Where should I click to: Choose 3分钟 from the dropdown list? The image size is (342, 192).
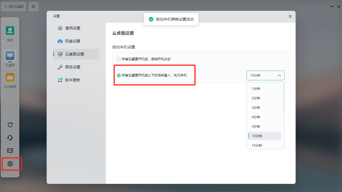click(x=264, y=108)
